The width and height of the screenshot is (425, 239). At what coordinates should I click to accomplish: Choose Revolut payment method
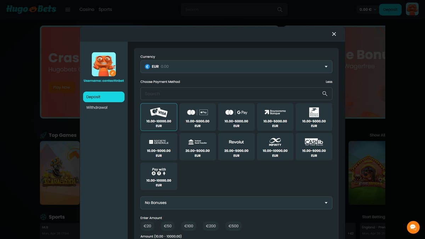(236, 147)
